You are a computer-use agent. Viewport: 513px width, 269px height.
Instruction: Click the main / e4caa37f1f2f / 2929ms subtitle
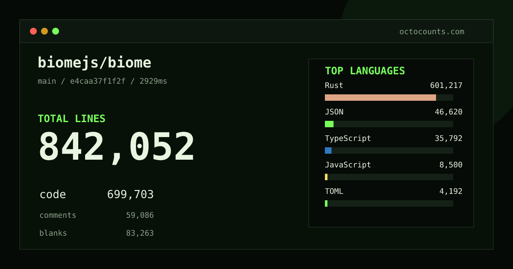point(103,81)
